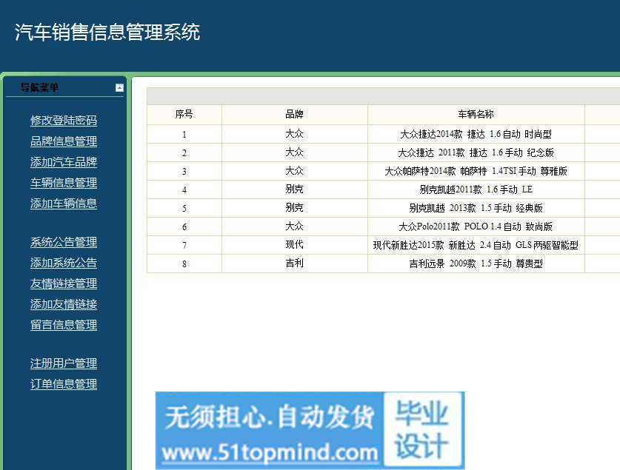The width and height of the screenshot is (620, 470).
Task: Click serial number 4 cell
Action: 184,189
